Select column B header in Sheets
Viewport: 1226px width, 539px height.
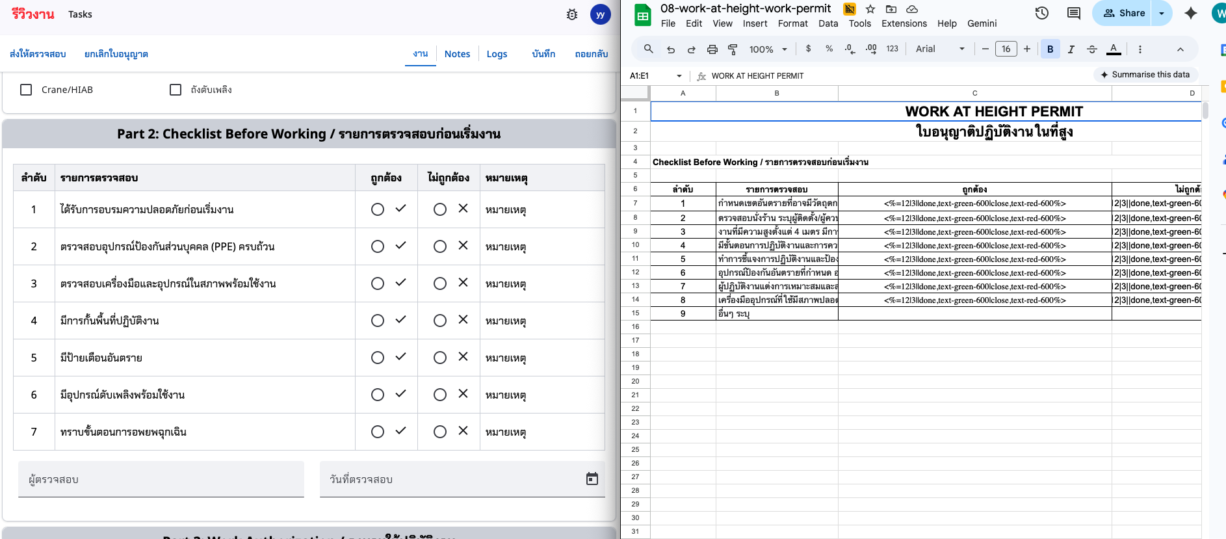777,93
